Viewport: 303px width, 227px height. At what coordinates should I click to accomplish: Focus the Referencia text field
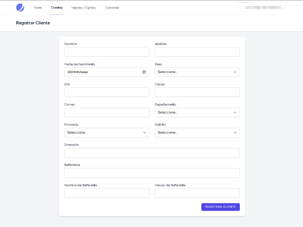tap(152, 173)
